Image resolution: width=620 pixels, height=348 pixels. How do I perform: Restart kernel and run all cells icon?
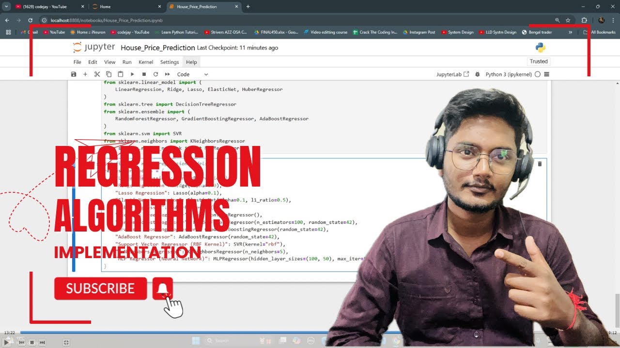[x=167, y=74]
